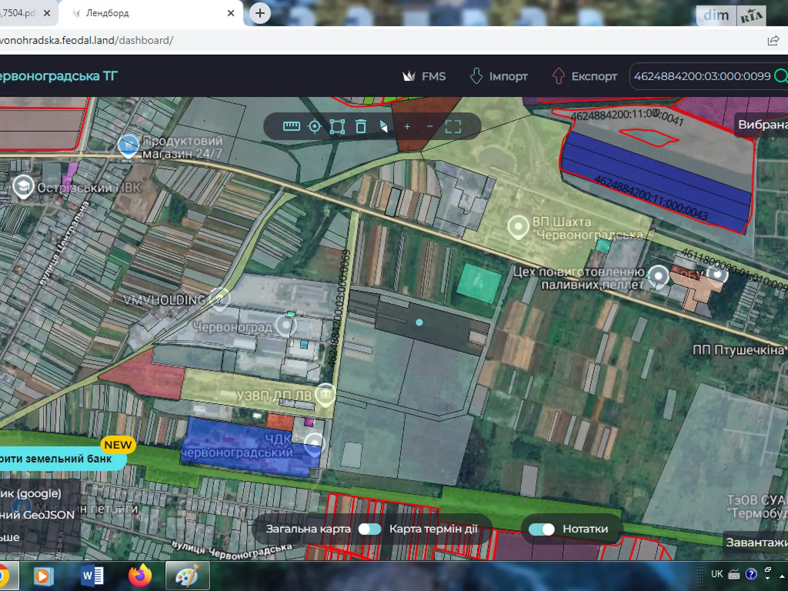Click the cadastral number search field
Screen dimensions: 788x591
(701, 76)
